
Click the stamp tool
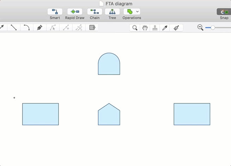coord(155,28)
